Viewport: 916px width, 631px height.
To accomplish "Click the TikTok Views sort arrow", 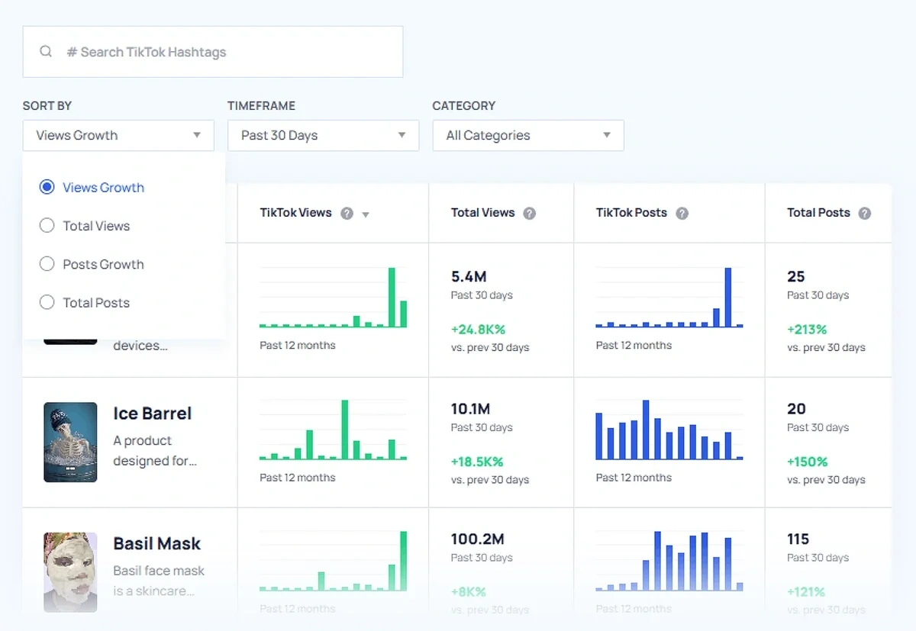I will (x=366, y=214).
